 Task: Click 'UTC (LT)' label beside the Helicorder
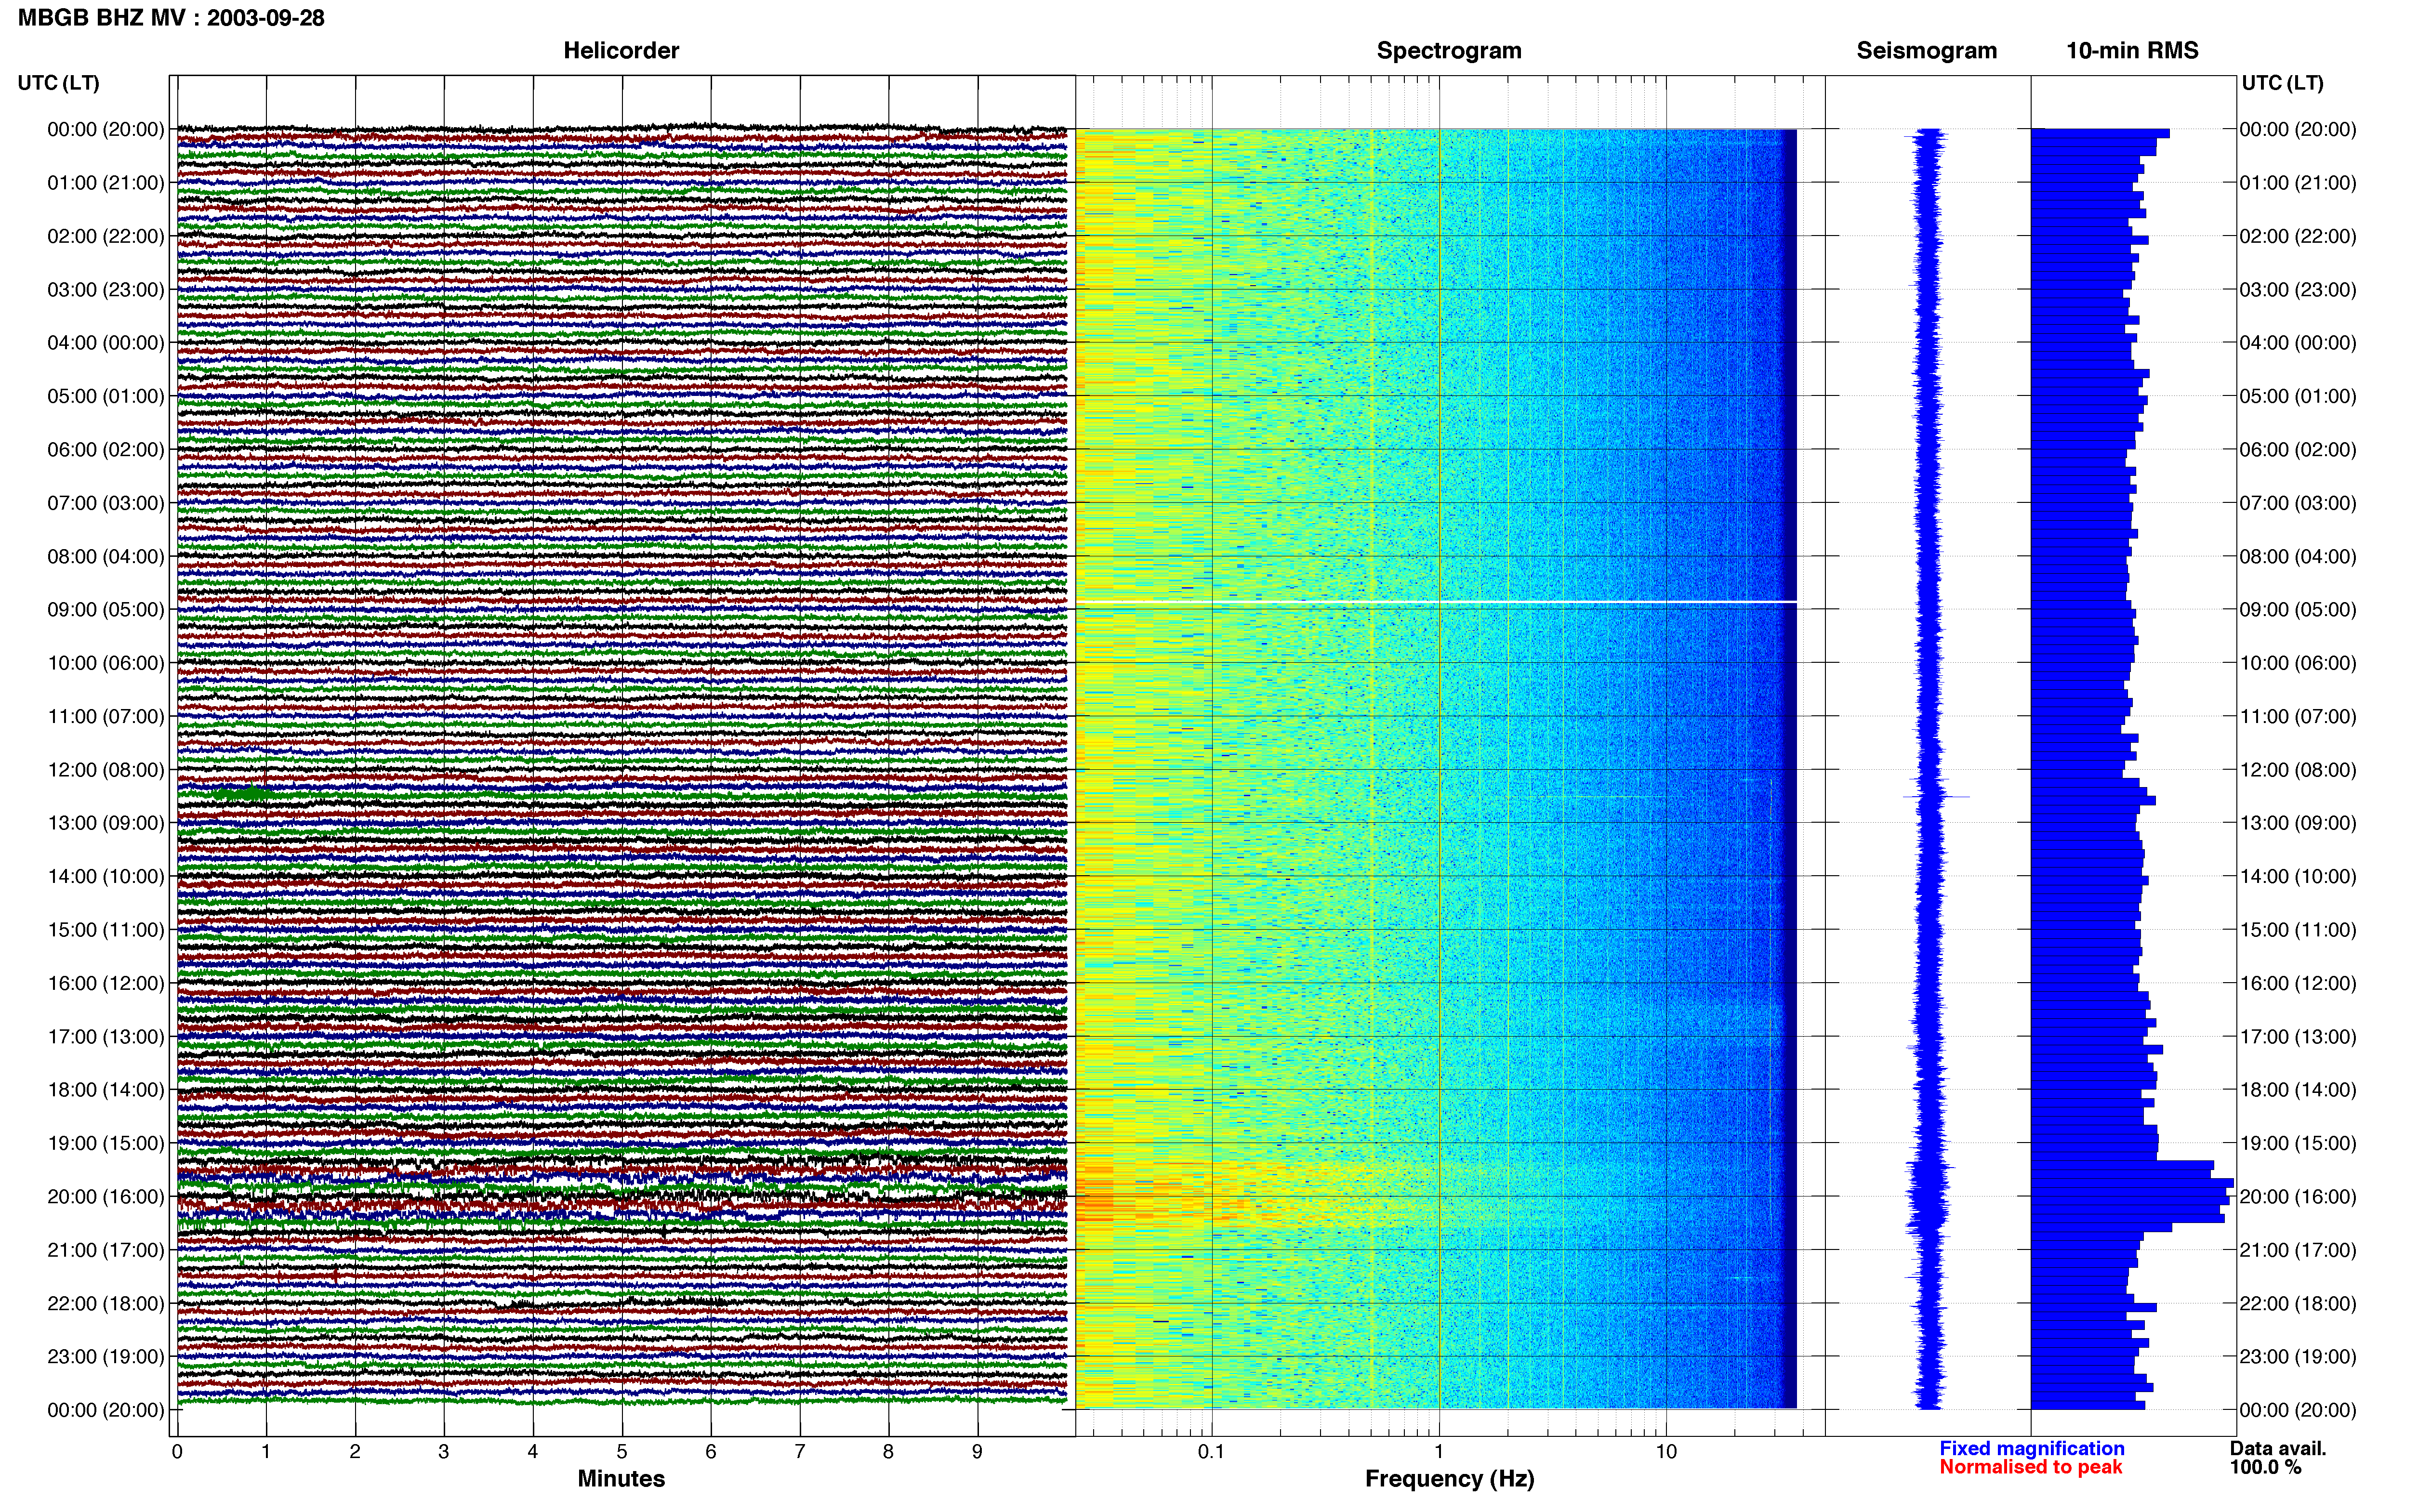tap(59, 83)
